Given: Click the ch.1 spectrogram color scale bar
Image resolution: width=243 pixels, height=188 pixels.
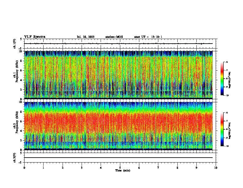Looking at the screenshot, I should pos(222,79).
